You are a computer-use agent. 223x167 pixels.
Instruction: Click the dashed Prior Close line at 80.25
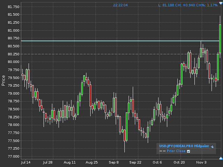point(120,54)
